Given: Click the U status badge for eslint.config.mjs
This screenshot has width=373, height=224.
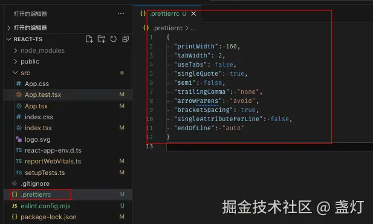Looking at the screenshot, I should tap(122, 205).
